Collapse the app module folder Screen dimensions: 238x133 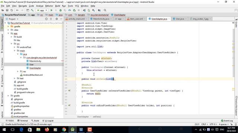tap(8, 33)
